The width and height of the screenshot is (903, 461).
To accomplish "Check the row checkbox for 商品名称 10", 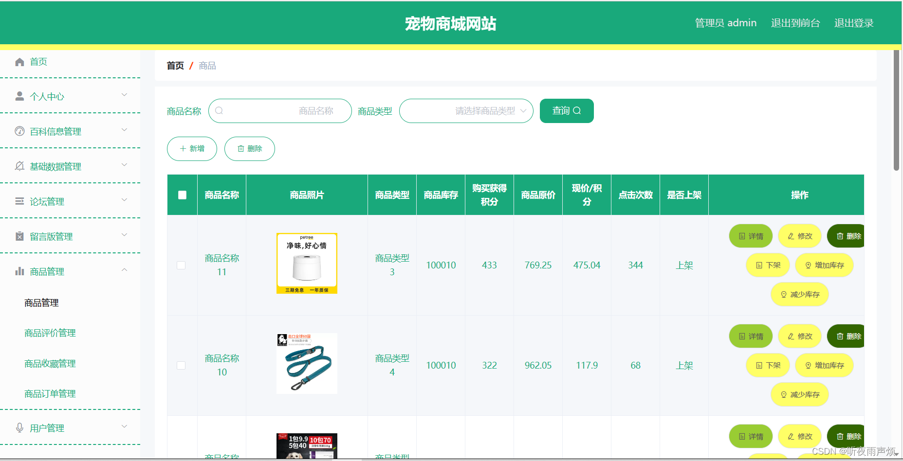I will (x=181, y=365).
